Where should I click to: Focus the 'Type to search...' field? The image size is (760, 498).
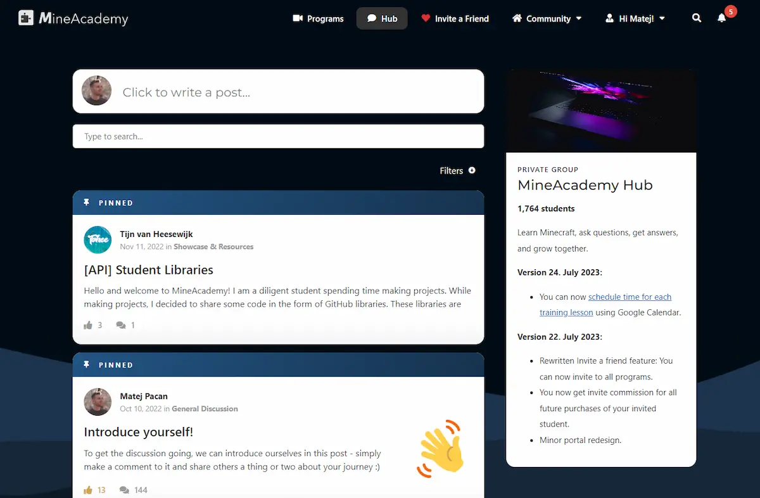click(x=279, y=136)
